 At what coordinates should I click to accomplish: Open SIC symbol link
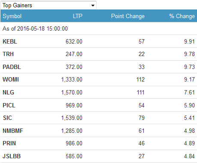(7, 118)
